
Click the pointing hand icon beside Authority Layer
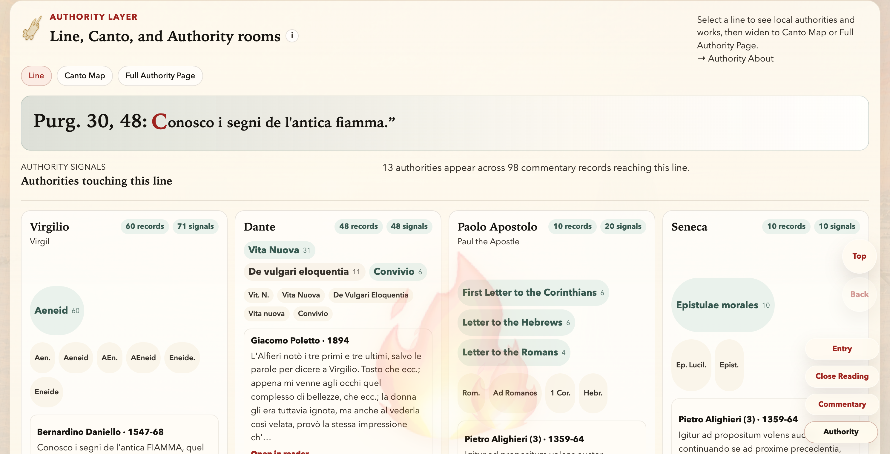pyautogui.click(x=32, y=28)
